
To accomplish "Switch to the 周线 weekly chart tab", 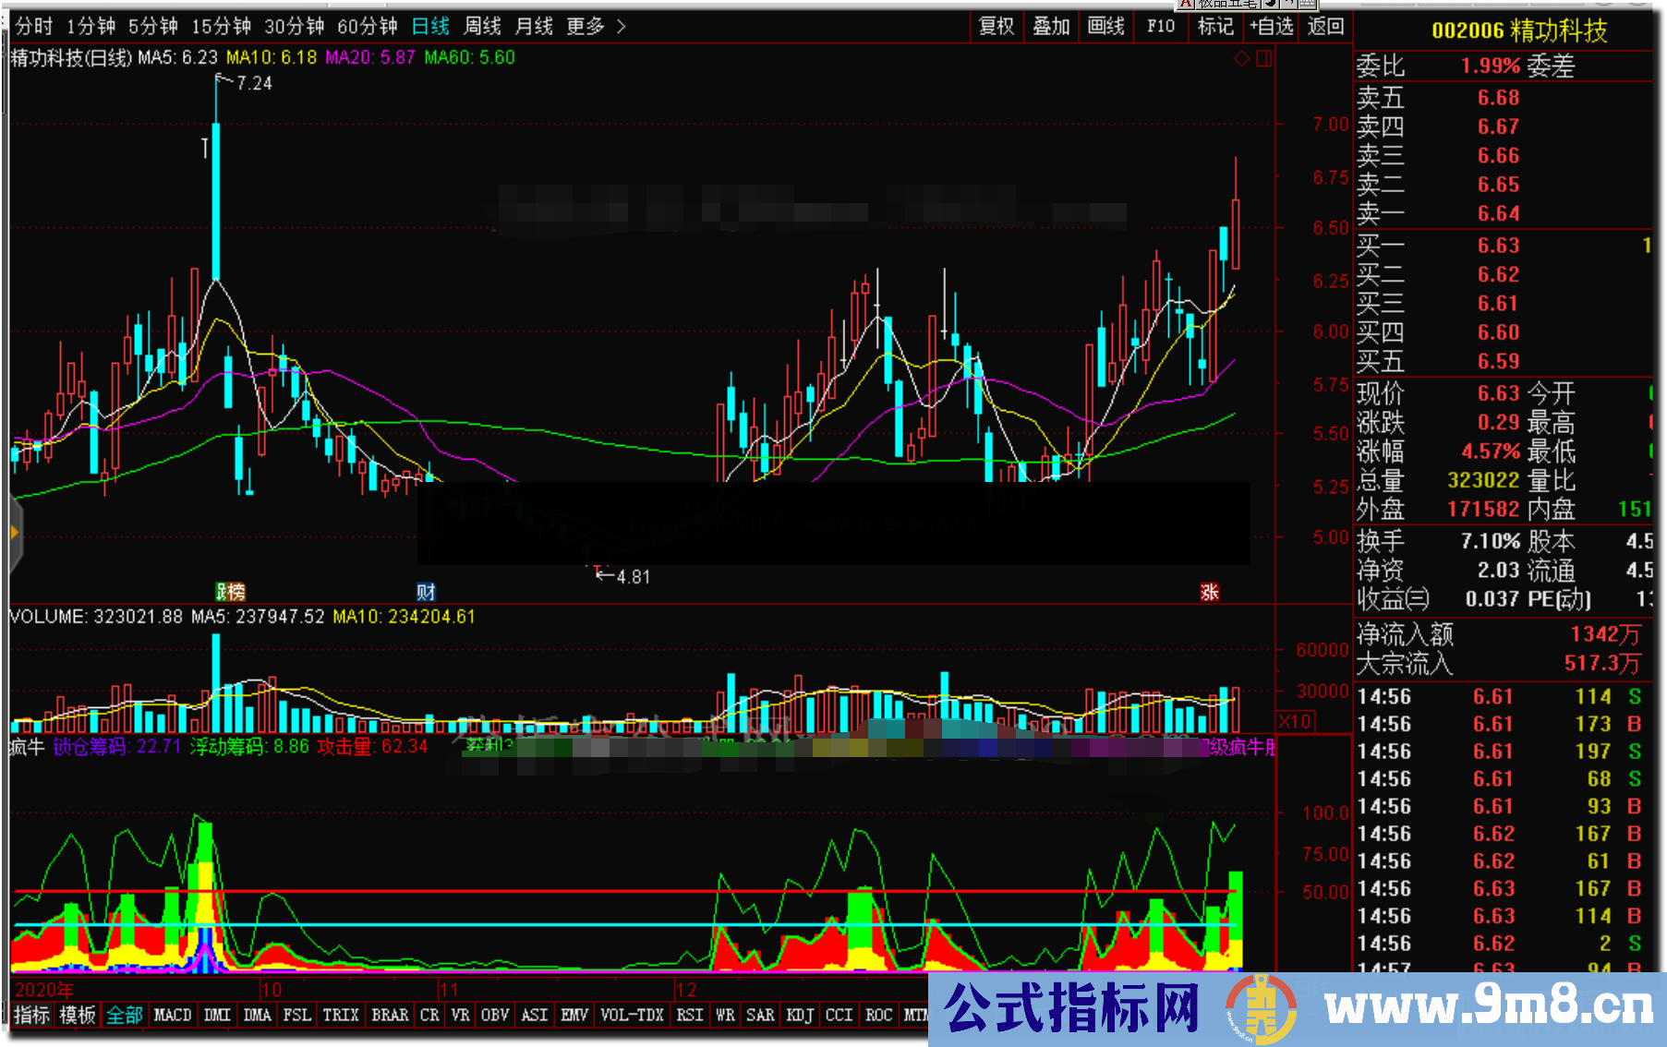I will coord(480,27).
